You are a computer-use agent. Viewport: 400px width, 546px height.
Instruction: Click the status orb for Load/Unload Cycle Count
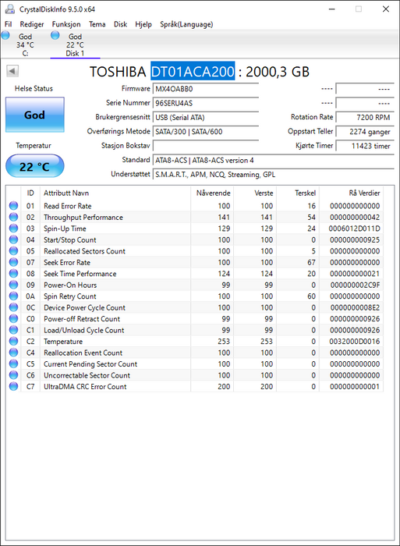click(13, 330)
